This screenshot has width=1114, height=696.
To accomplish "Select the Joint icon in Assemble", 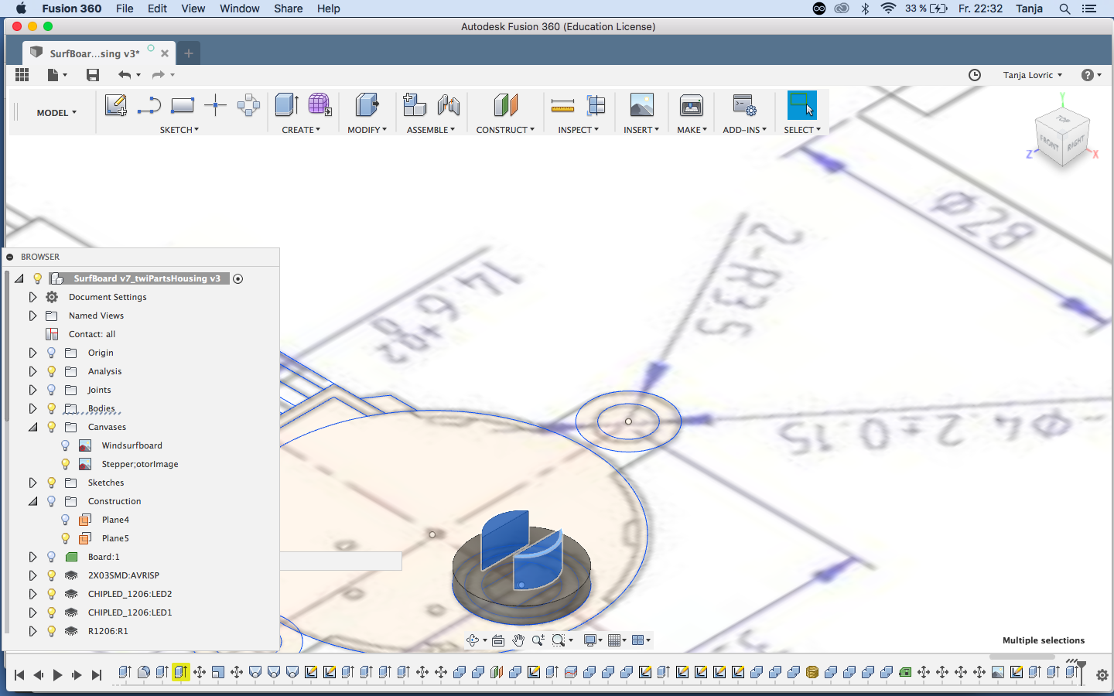I will click(449, 105).
